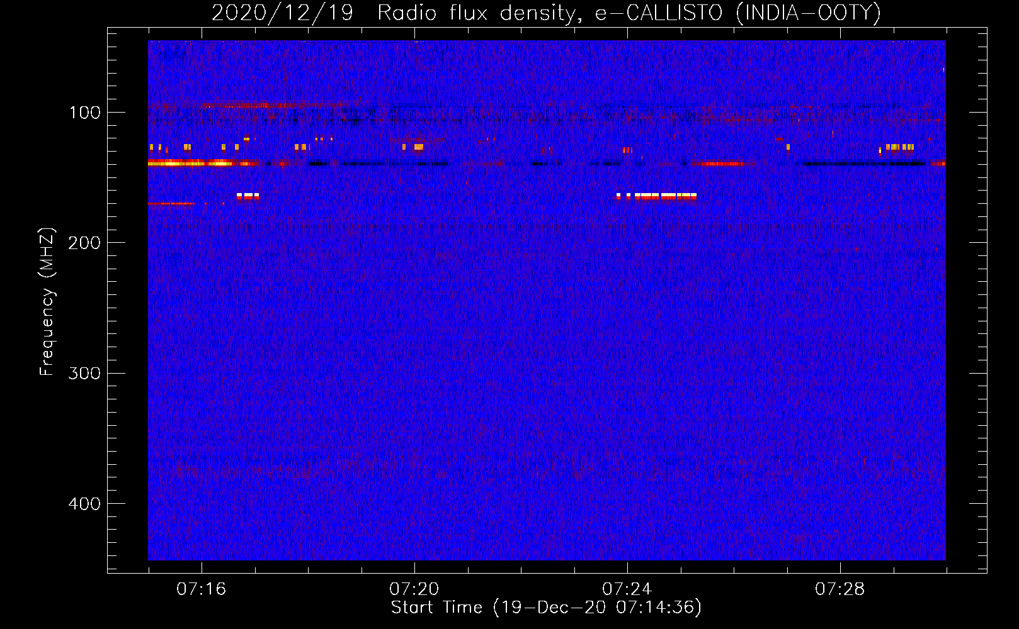
Task: Click the 07:20 time tick label
Action: tap(414, 589)
